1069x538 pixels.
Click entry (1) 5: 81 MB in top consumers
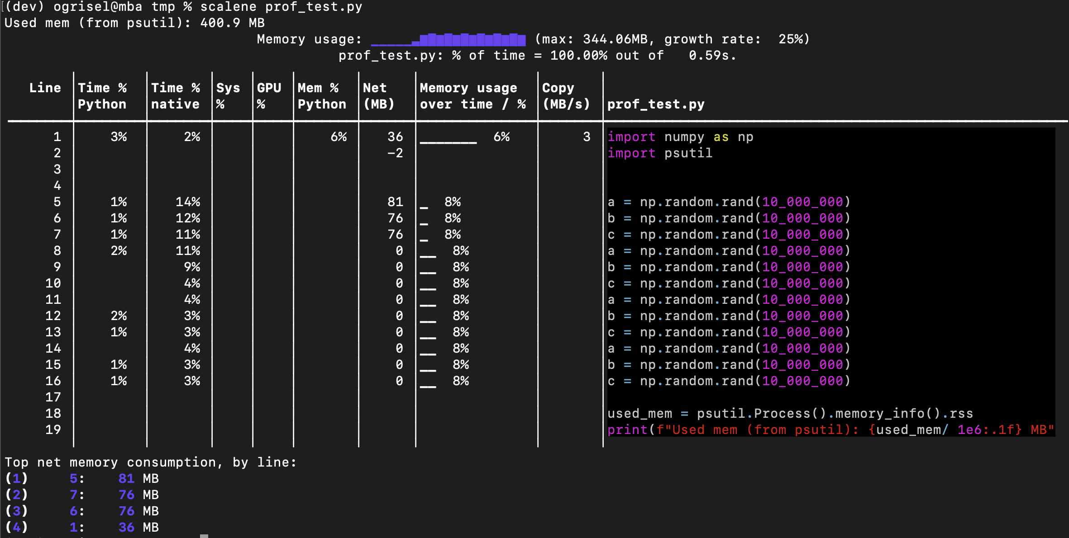point(81,479)
